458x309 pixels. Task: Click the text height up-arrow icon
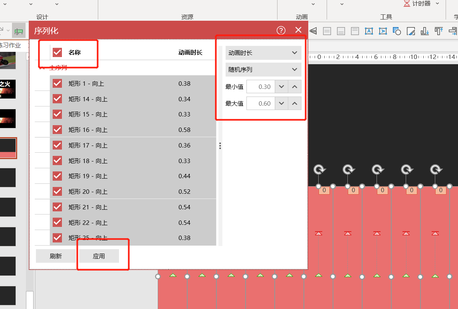(438, 31)
